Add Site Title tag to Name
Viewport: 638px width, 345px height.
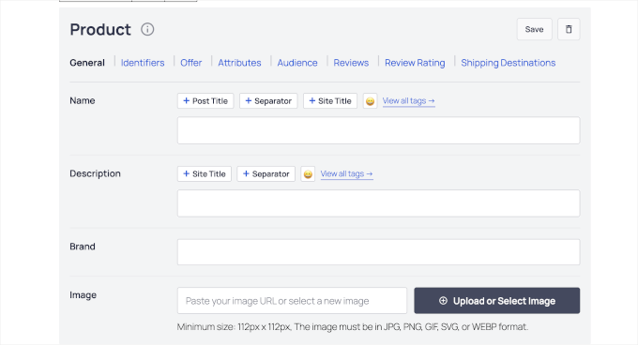330,100
